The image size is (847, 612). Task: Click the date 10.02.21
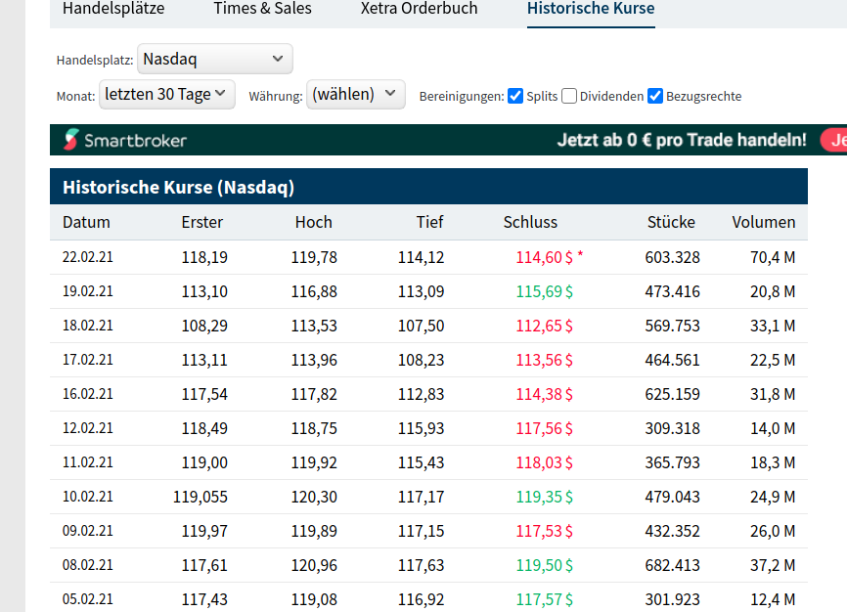click(x=88, y=497)
